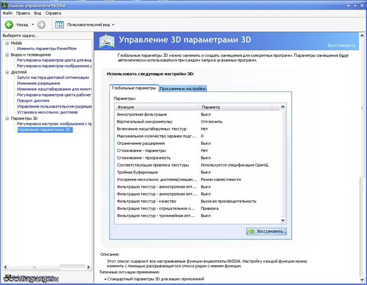Viewport: 367px width, 285px height.
Task: Select Соответствующая привязка текстуры row
Action: tap(197, 165)
